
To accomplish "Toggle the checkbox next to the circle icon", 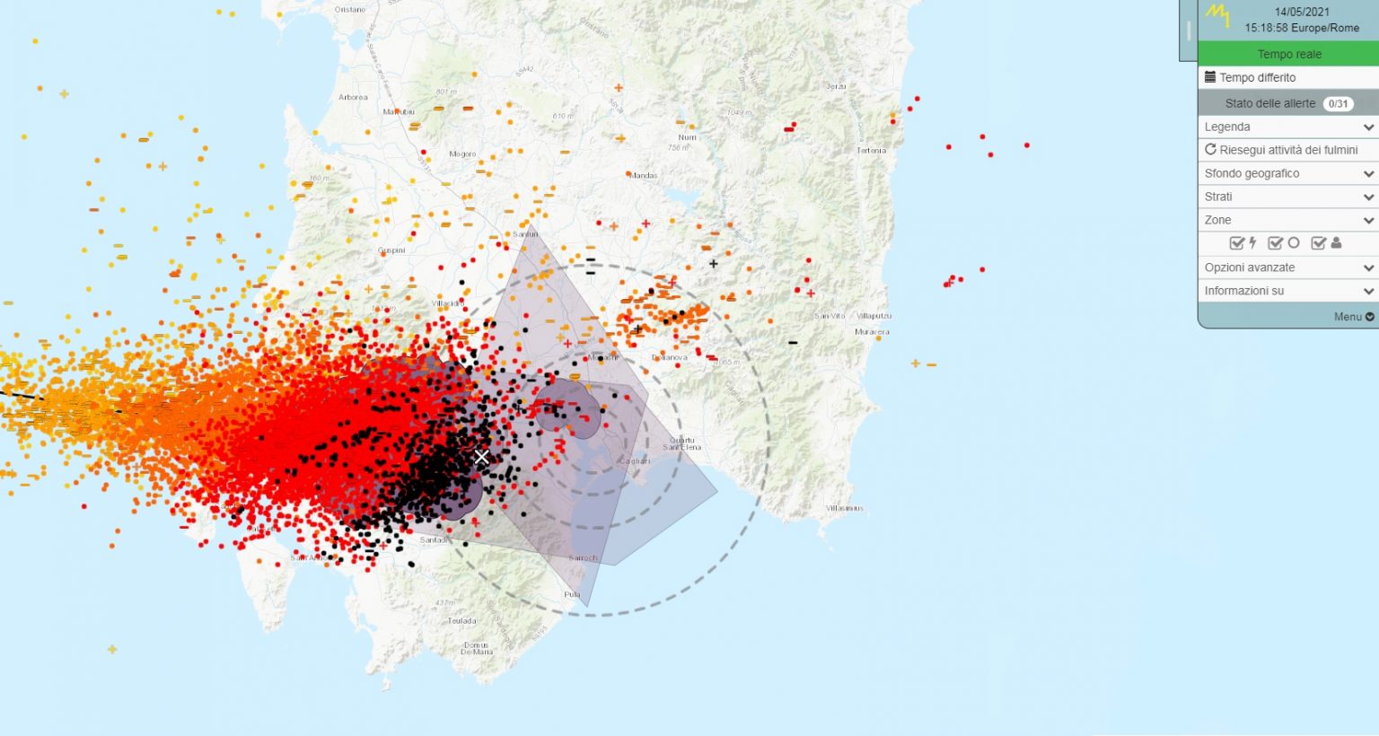I will pyautogui.click(x=1276, y=242).
